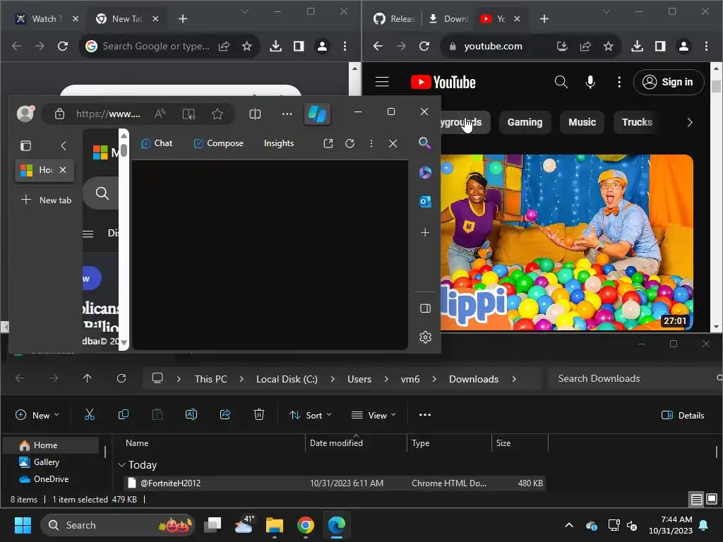The width and height of the screenshot is (723, 542).
Task: Click the Edge sidebar search icon
Action: (424, 143)
